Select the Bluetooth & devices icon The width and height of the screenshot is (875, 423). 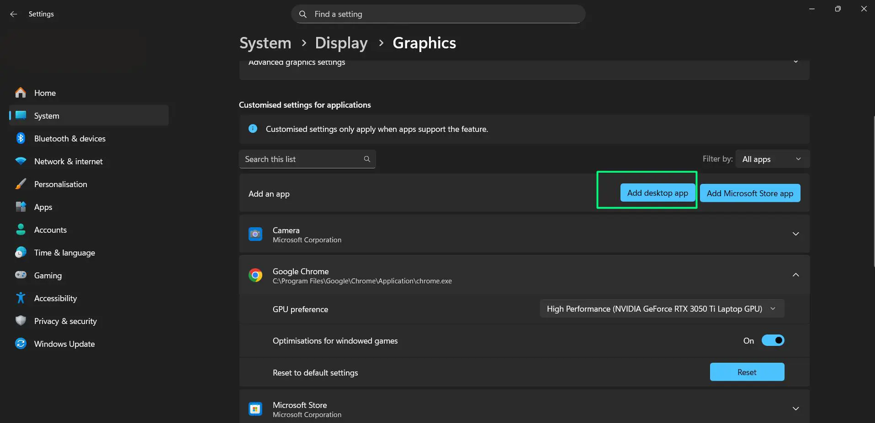[x=21, y=138]
